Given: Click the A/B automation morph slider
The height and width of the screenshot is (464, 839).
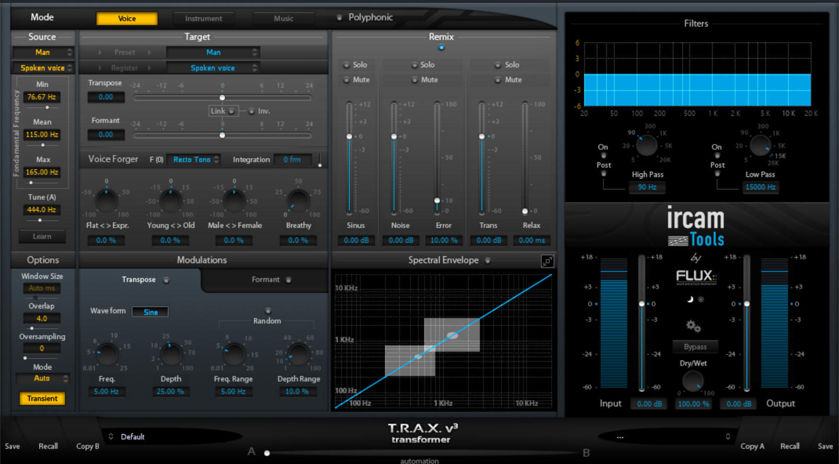Looking at the screenshot, I should coord(267,453).
